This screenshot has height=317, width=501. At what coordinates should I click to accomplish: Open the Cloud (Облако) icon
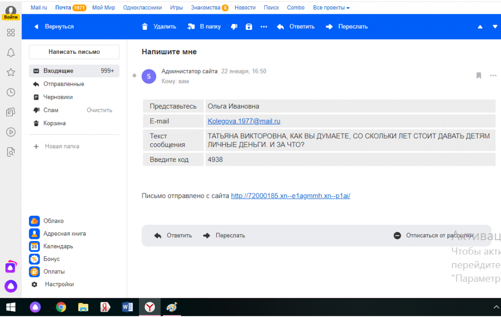click(x=34, y=221)
